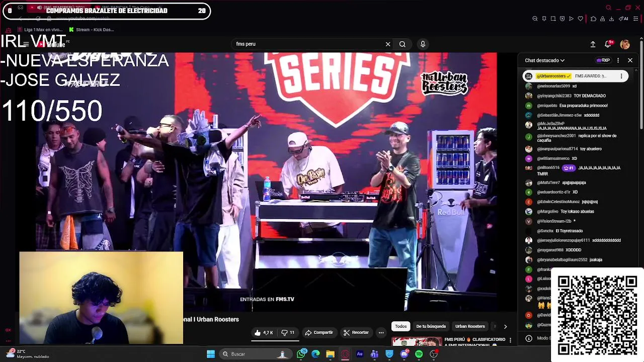The image size is (644, 362).
Task: Click the 0XP chat points badge
Action: [x=603, y=60]
